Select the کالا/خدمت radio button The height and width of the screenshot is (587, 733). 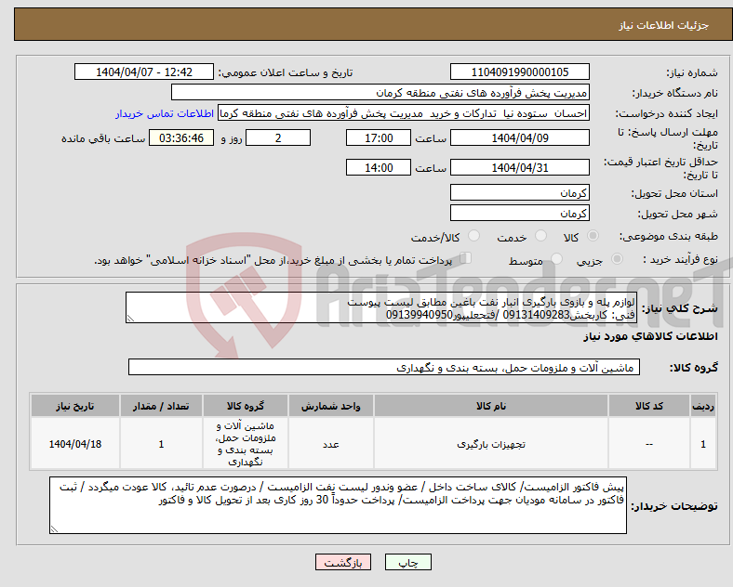(x=473, y=236)
